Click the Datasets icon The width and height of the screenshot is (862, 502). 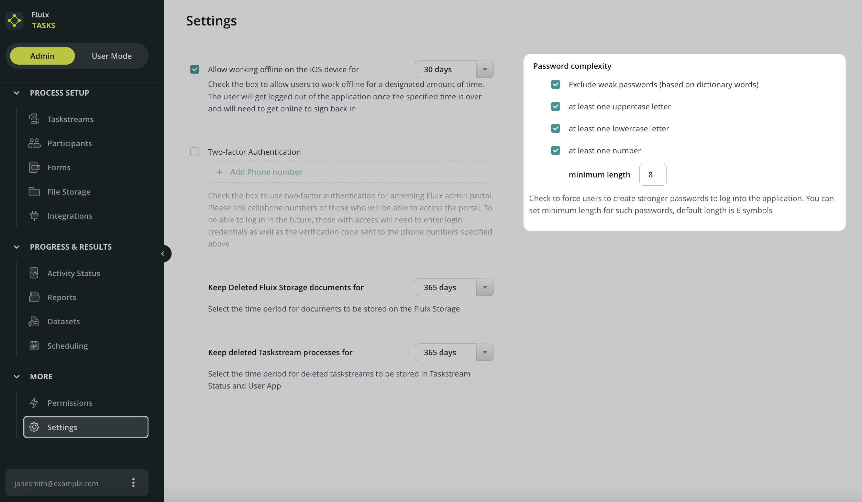click(x=34, y=321)
